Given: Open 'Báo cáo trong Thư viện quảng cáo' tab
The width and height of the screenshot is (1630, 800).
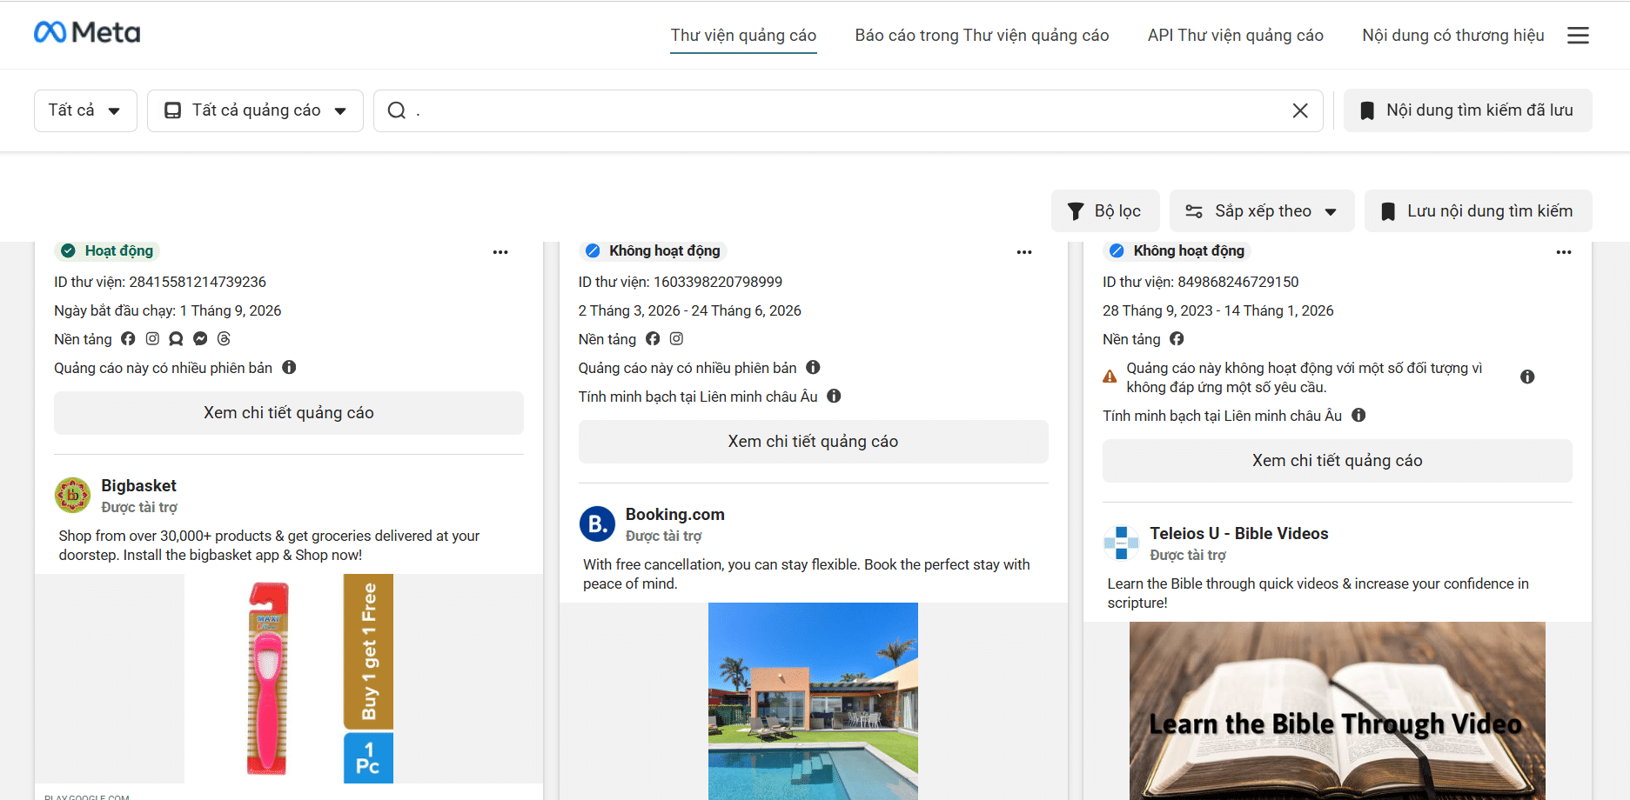Looking at the screenshot, I should click(982, 36).
